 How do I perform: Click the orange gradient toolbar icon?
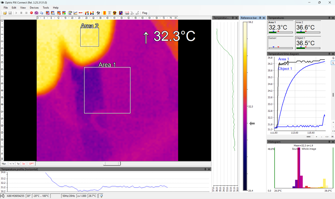[x=104, y=13]
